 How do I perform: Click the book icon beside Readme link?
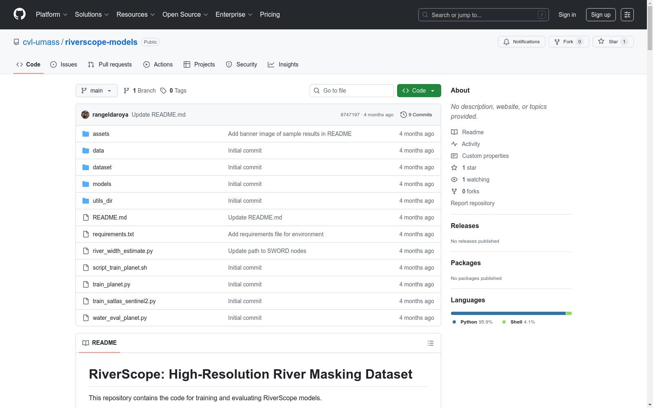[454, 132]
